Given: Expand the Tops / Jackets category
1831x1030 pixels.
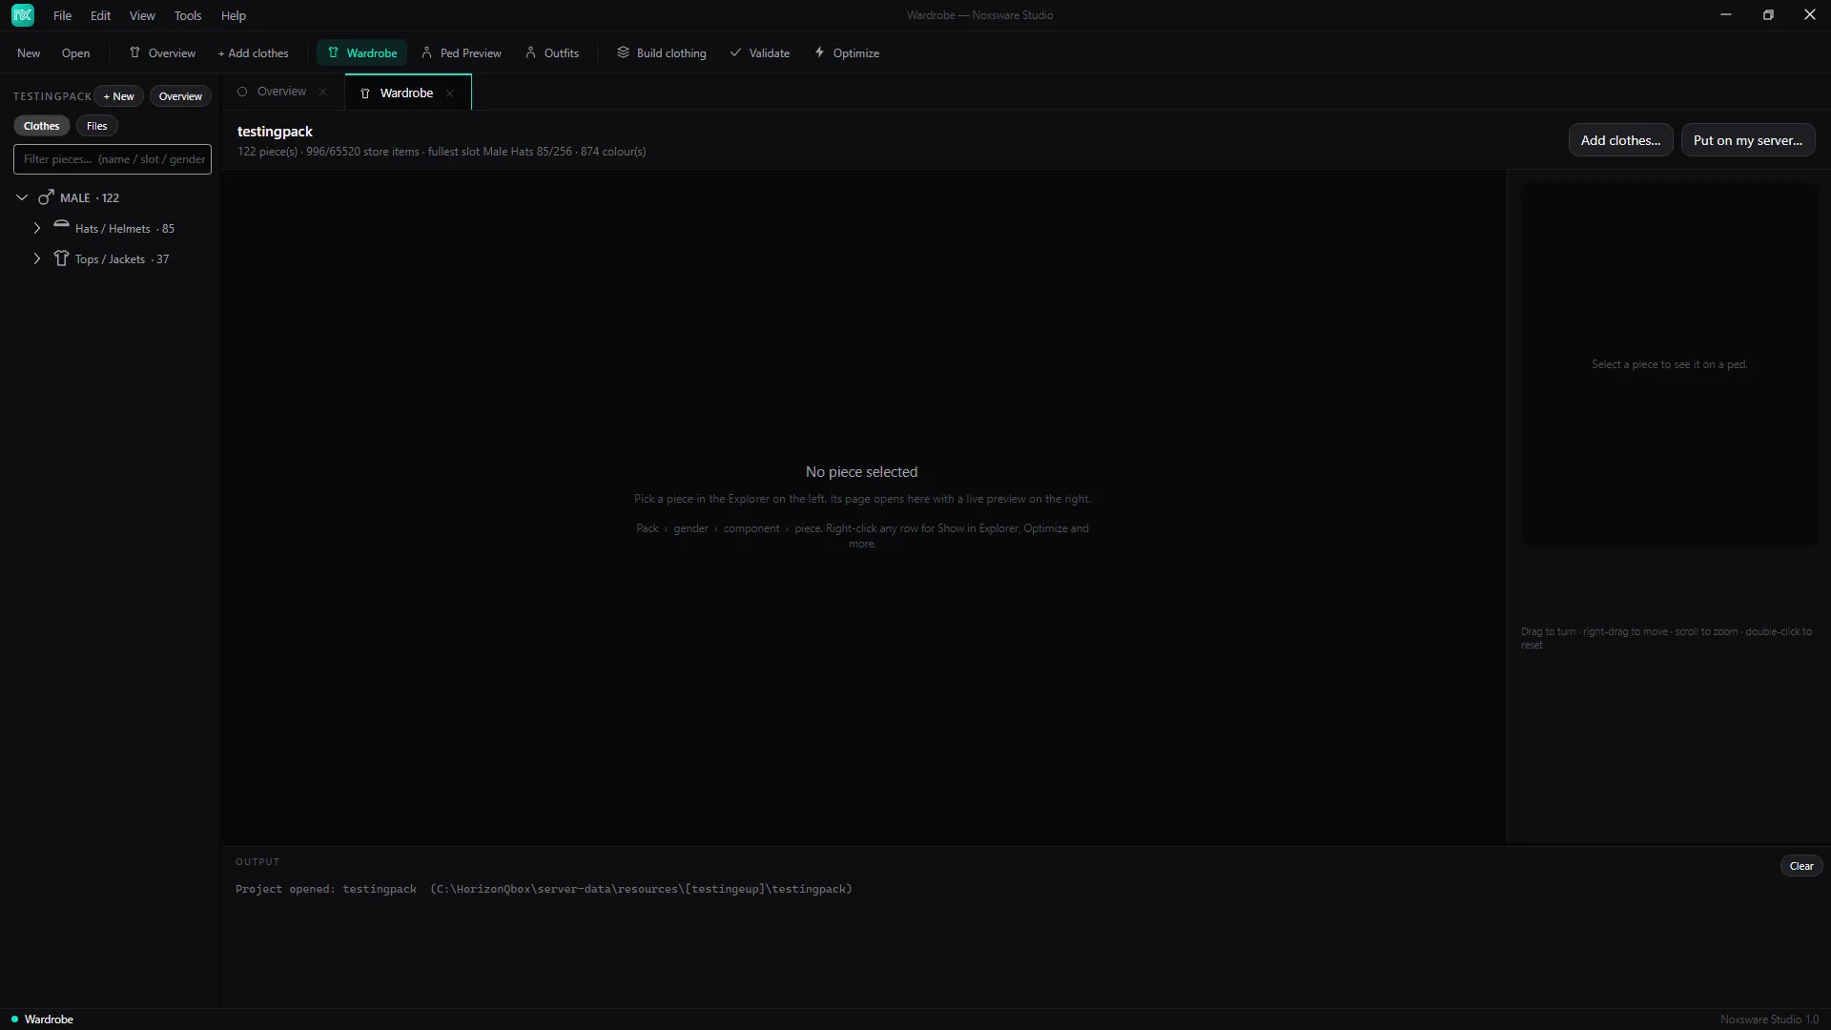Looking at the screenshot, I should click(37, 259).
